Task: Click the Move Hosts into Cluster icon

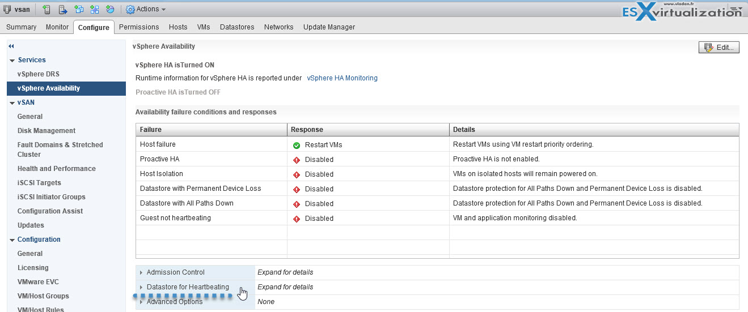Action: [x=62, y=10]
